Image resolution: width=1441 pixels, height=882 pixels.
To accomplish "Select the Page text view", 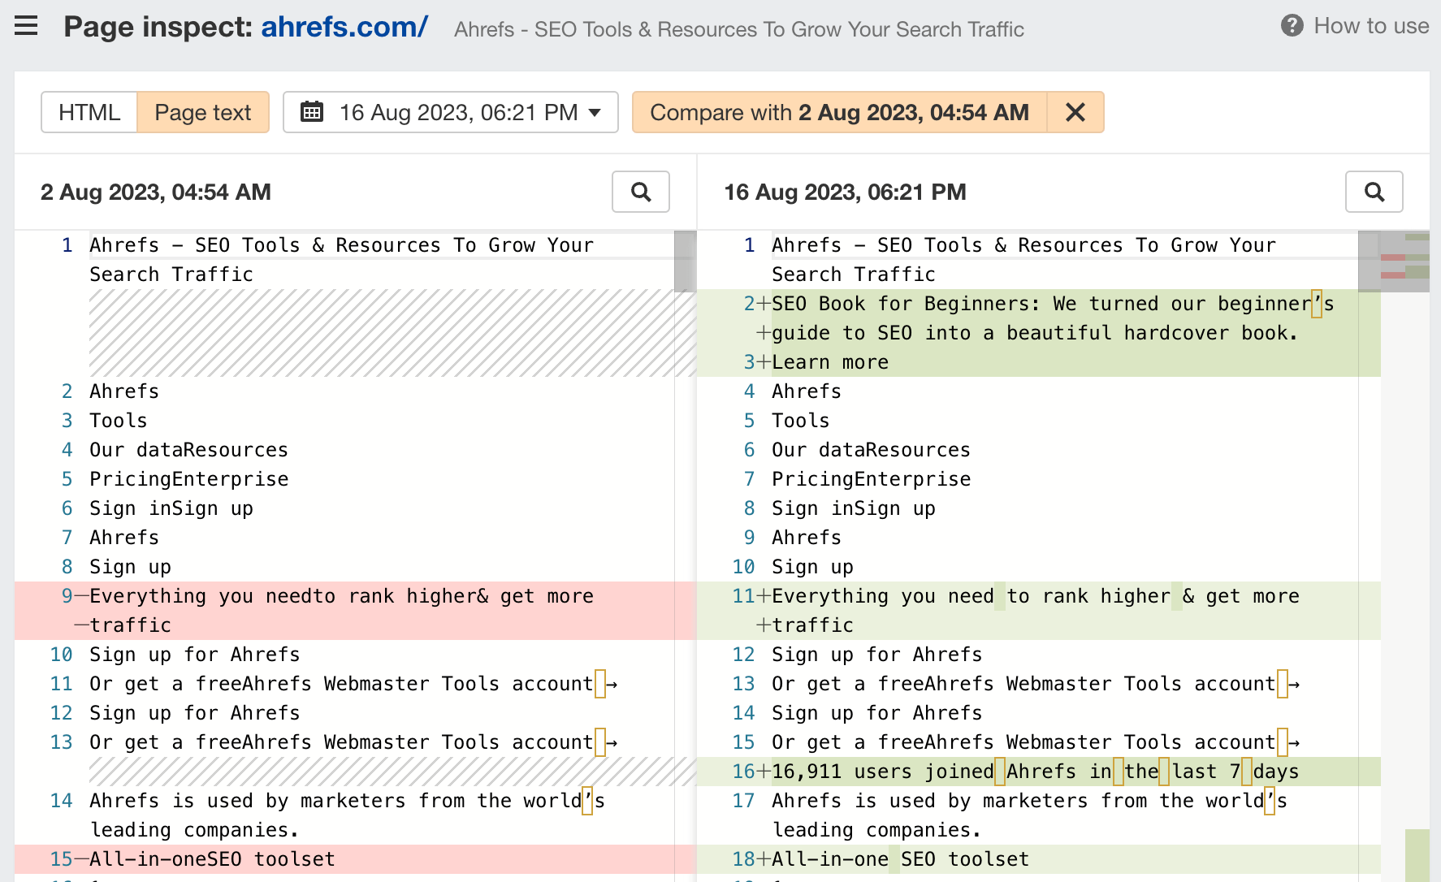I will (203, 112).
